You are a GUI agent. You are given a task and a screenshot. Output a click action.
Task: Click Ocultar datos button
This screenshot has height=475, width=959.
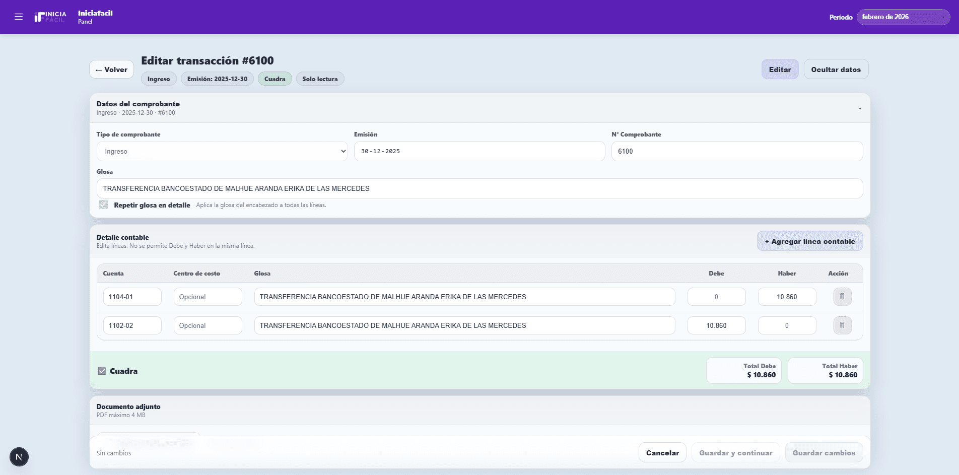pos(836,70)
